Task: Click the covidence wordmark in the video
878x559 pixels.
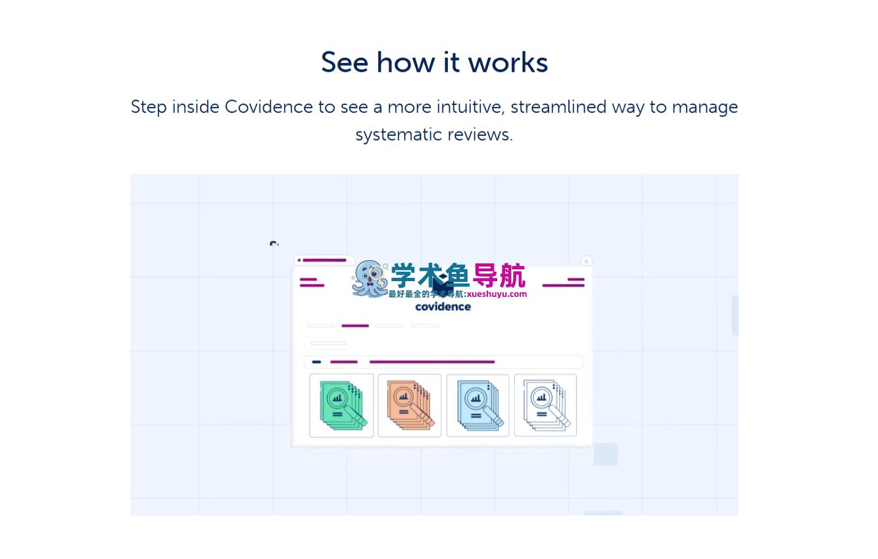Action: point(443,307)
